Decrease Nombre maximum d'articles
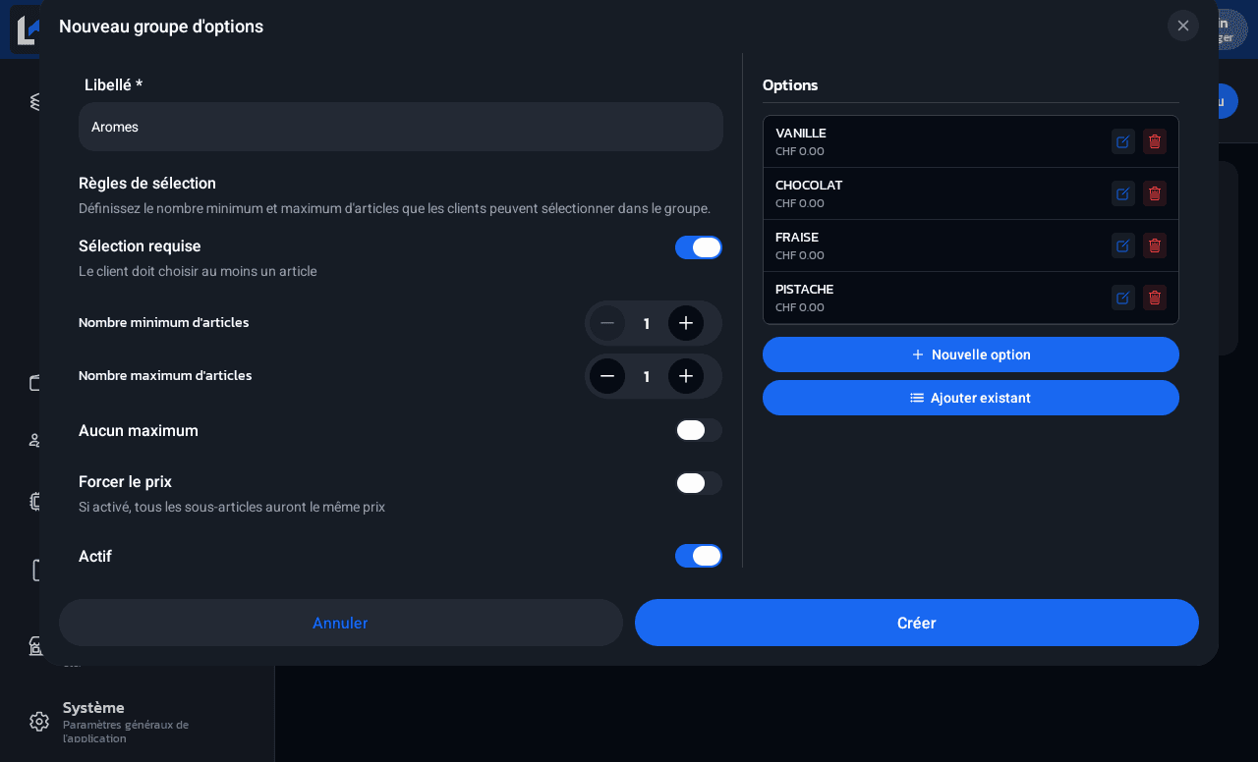 607,376
